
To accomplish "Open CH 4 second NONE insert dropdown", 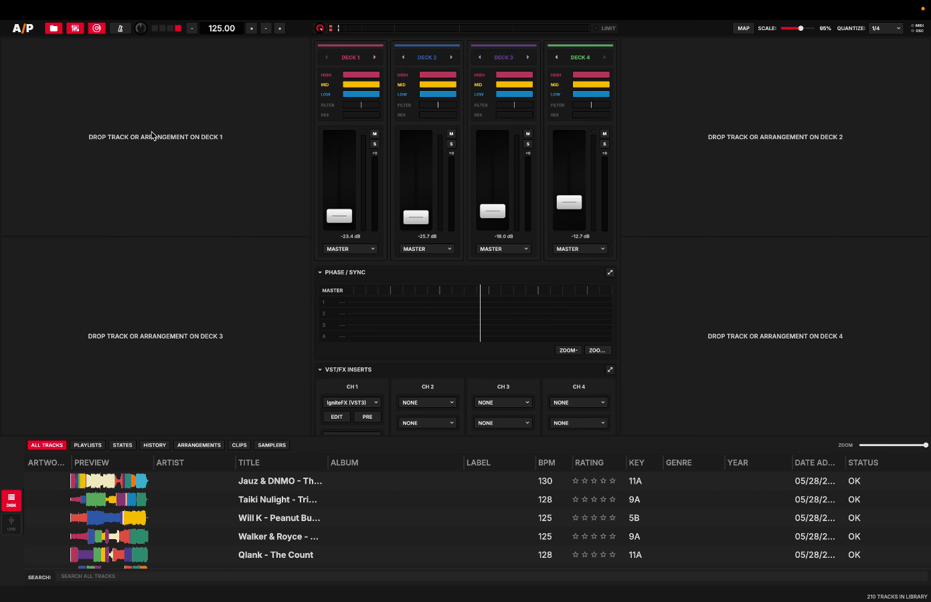I will coord(579,423).
